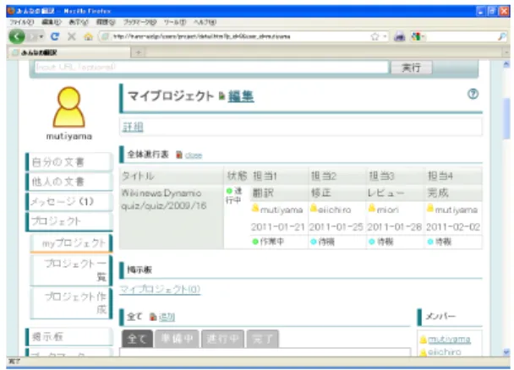Click the page scrollbar down arrow
The width and height of the screenshot is (514, 370).
point(506,352)
